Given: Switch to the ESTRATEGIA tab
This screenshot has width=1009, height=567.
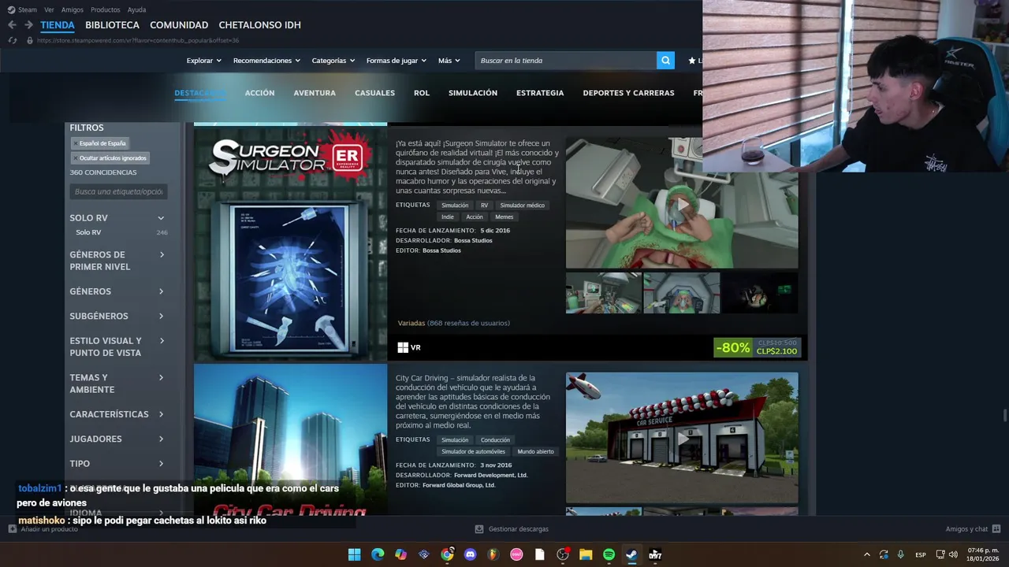Looking at the screenshot, I should click(x=540, y=93).
